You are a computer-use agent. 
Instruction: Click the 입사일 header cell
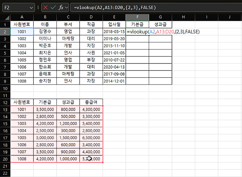click(x=114, y=25)
